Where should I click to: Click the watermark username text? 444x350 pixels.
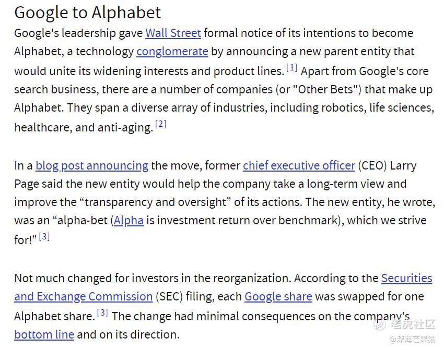click(412, 339)
